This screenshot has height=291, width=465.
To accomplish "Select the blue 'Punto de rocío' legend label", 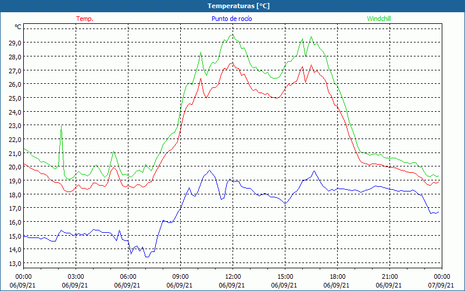I will tap(231, 19).
